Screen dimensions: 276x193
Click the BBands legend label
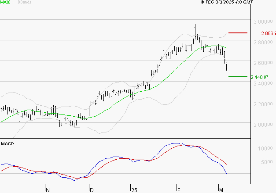tap(25, 2)
